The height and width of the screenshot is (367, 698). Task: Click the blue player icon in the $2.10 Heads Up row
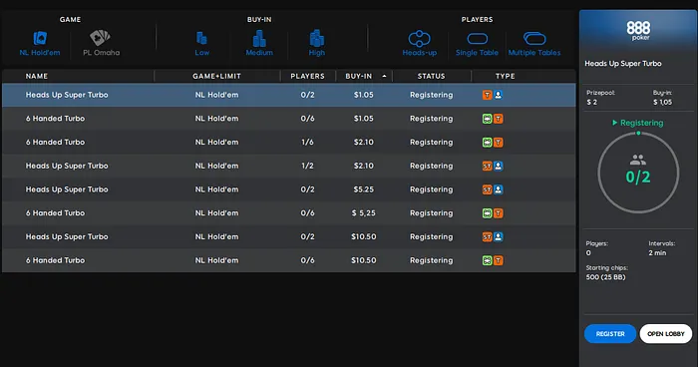point(499,166)
